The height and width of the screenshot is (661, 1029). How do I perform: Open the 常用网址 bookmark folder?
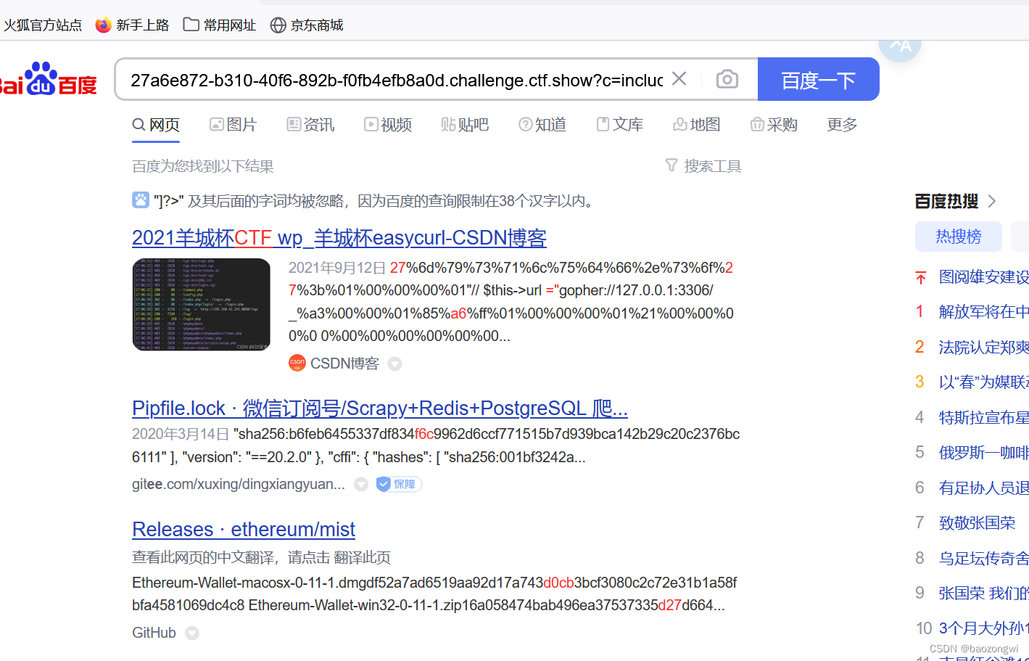click(228, 24)
